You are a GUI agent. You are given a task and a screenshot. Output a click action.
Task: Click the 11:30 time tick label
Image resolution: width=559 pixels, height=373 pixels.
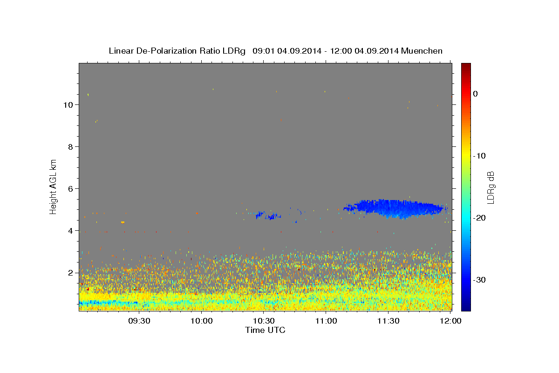coord(388,321)
